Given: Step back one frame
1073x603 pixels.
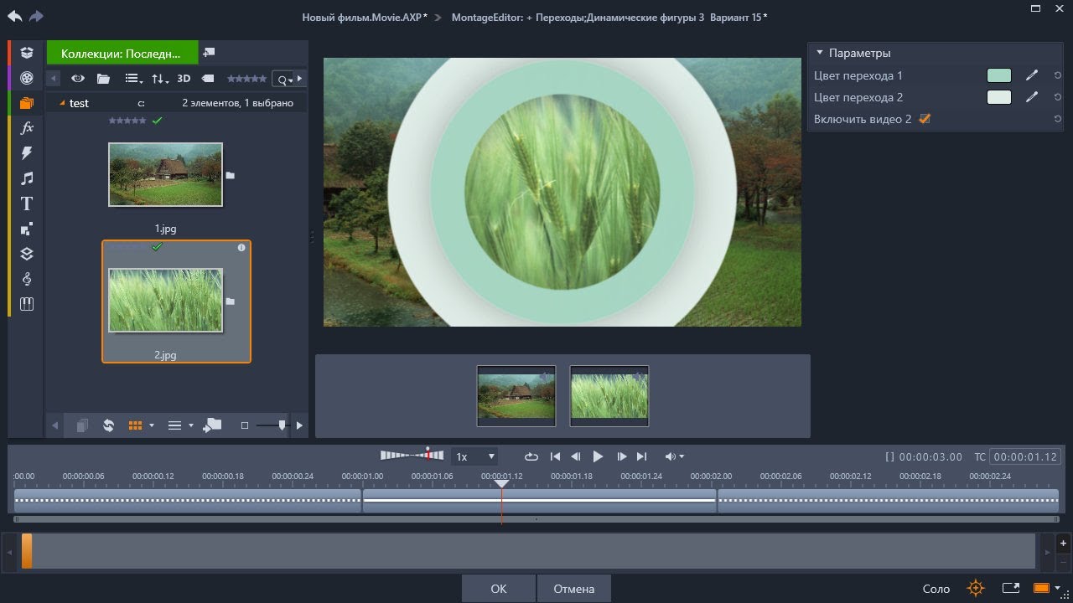Looking at the screenshot, I should click(576, 456).
